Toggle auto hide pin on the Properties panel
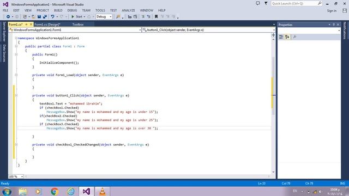 click(334, 24)
